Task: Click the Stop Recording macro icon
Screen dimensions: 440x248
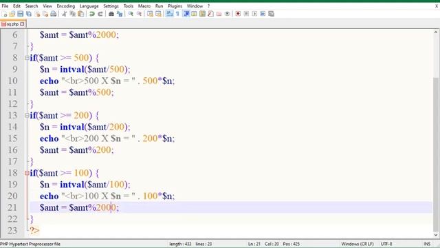Action: coord(246,14)
